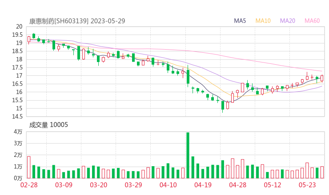Image resolution: width=329 pixels, height=195 pixels.
Task: Click the 04-19 date axis label
Action: pos(203,185)
